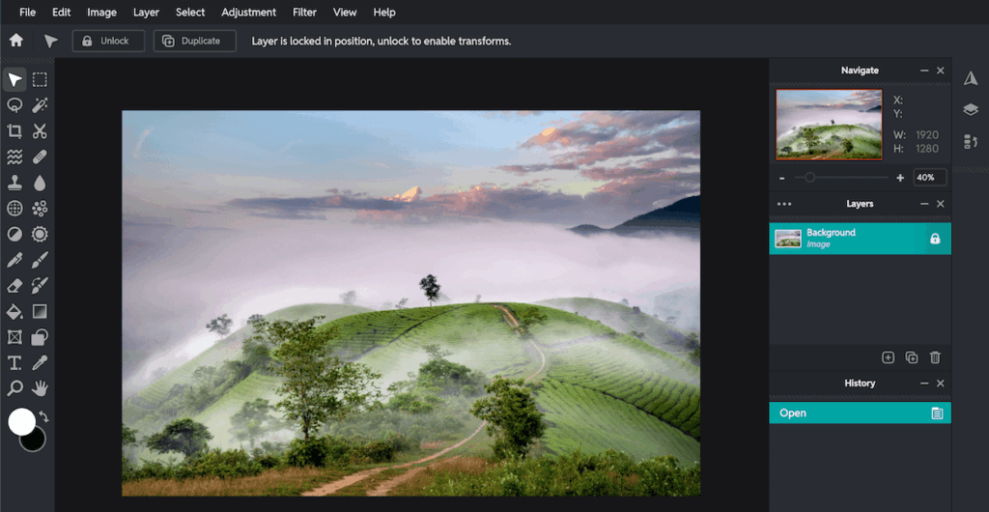The image size is (989, 512).
Task: Collapse the Navigate panel
Action: (923, 71)
